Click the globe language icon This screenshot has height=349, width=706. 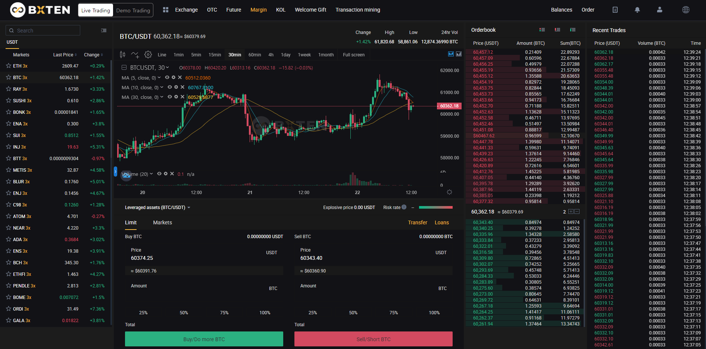pyautogui.click(x=685, y=10)
